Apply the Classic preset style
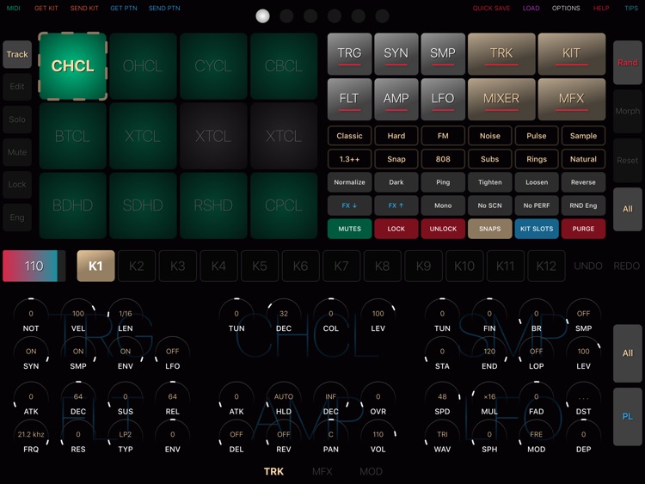 (349, 136)
